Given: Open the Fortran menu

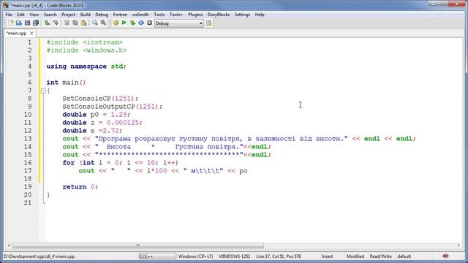Looking at the screenshot, I should 120,15.
